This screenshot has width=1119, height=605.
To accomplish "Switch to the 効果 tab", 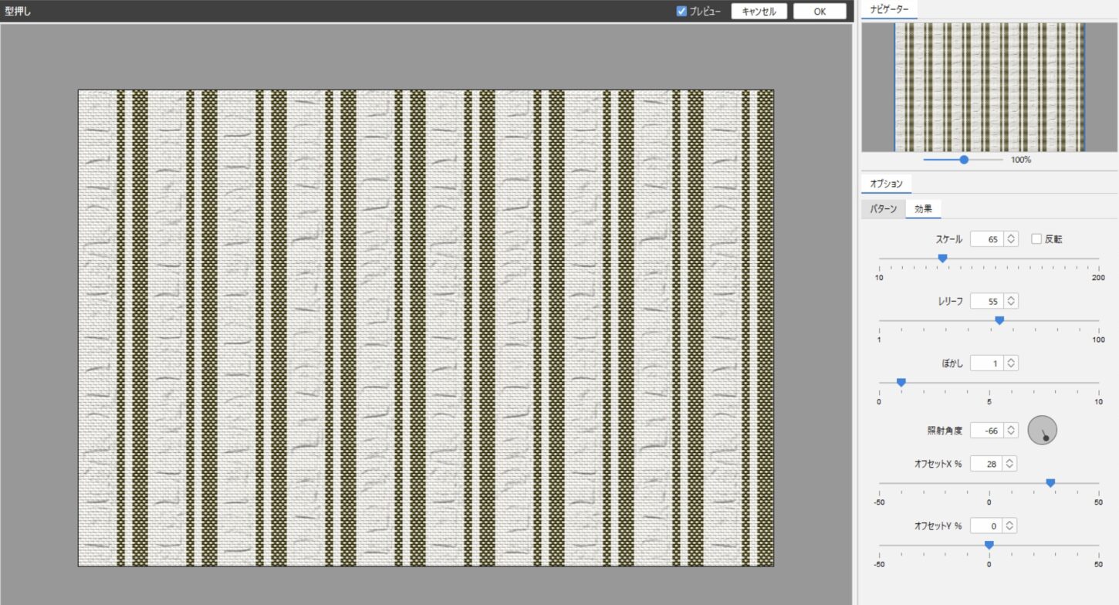I will (x=923, y=209).
